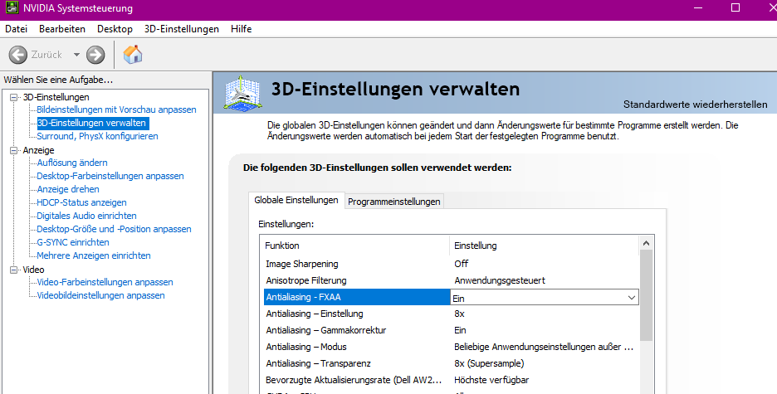Click Standardwerte wiederherstellen link
The image size is (777, 394).
696,105
